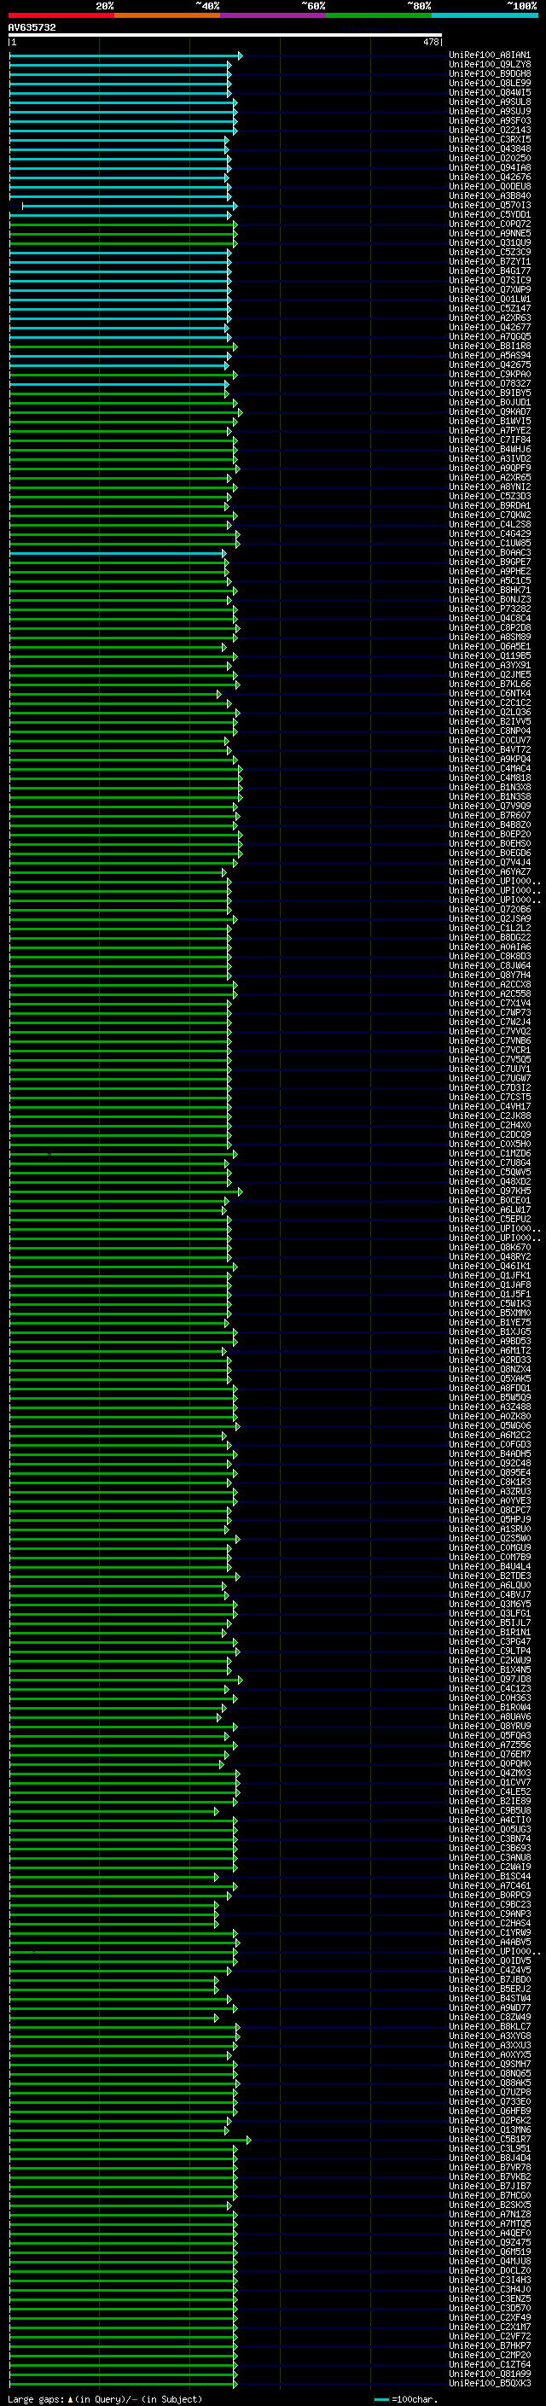Select hit UniRef100_C5B1R7
This screenshot has height=2406, width=546.
point(490,2139)
